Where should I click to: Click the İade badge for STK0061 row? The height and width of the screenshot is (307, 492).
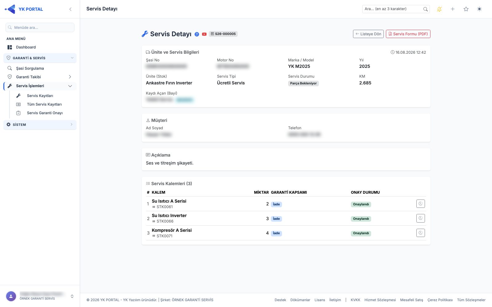[x=276, y=204]
